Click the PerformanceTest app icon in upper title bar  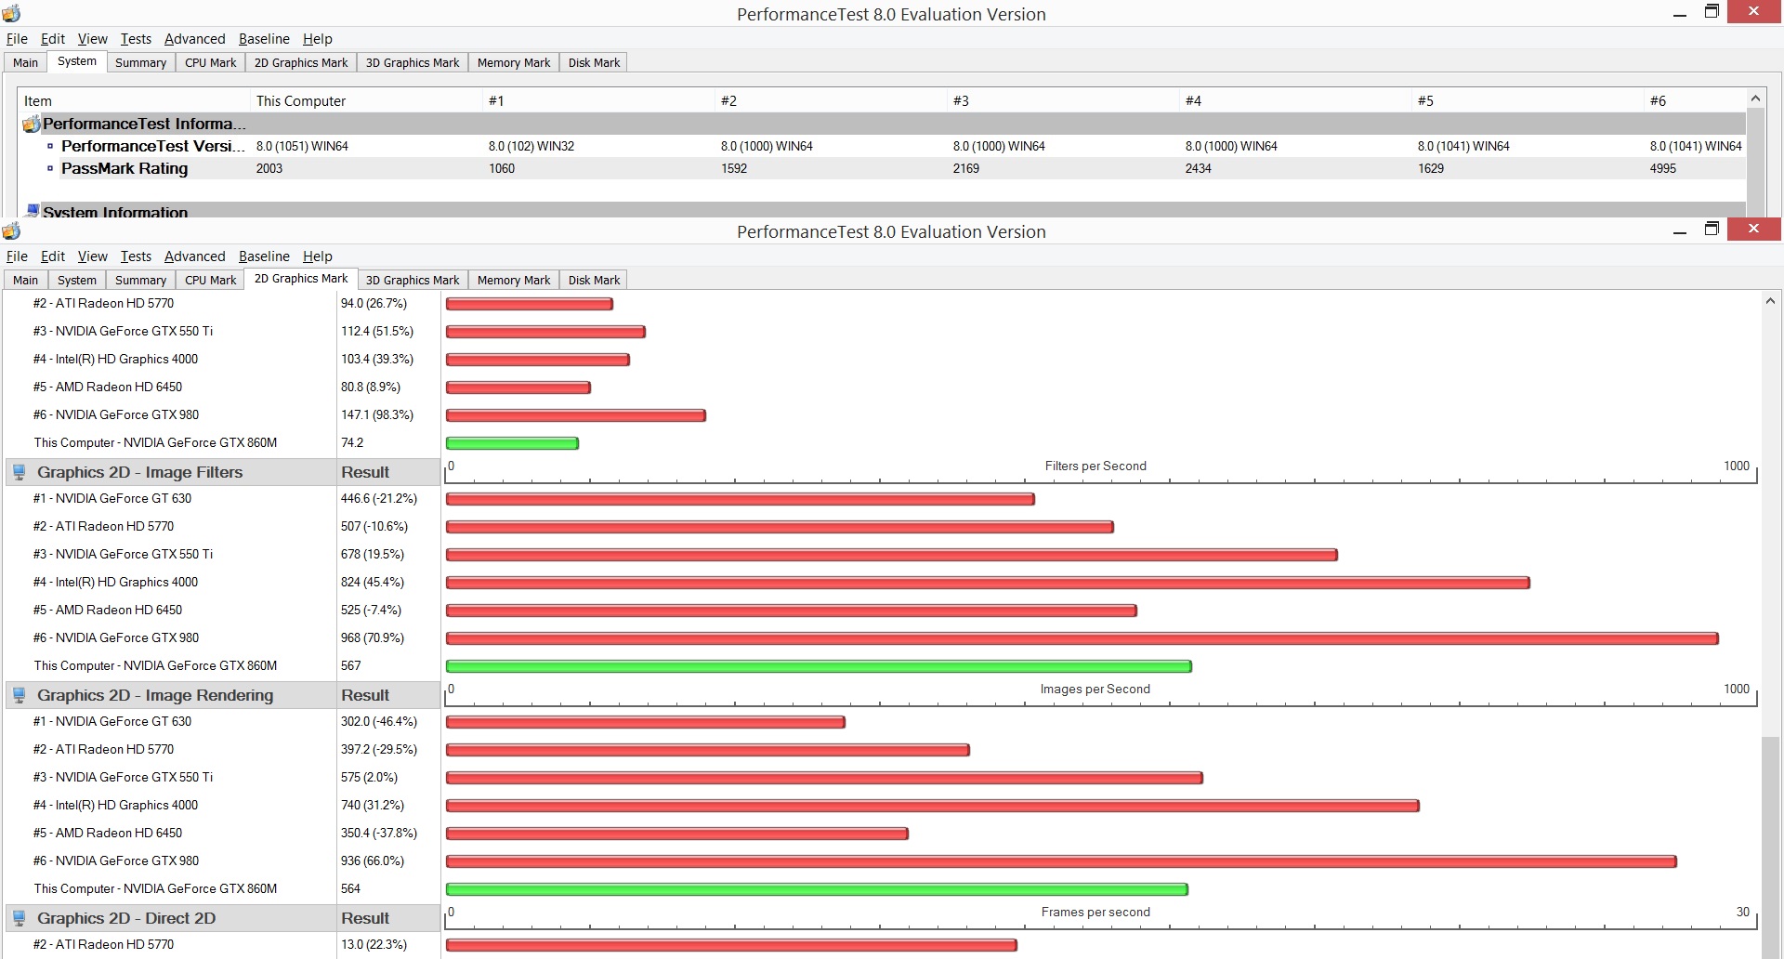(x=11, y=13)
